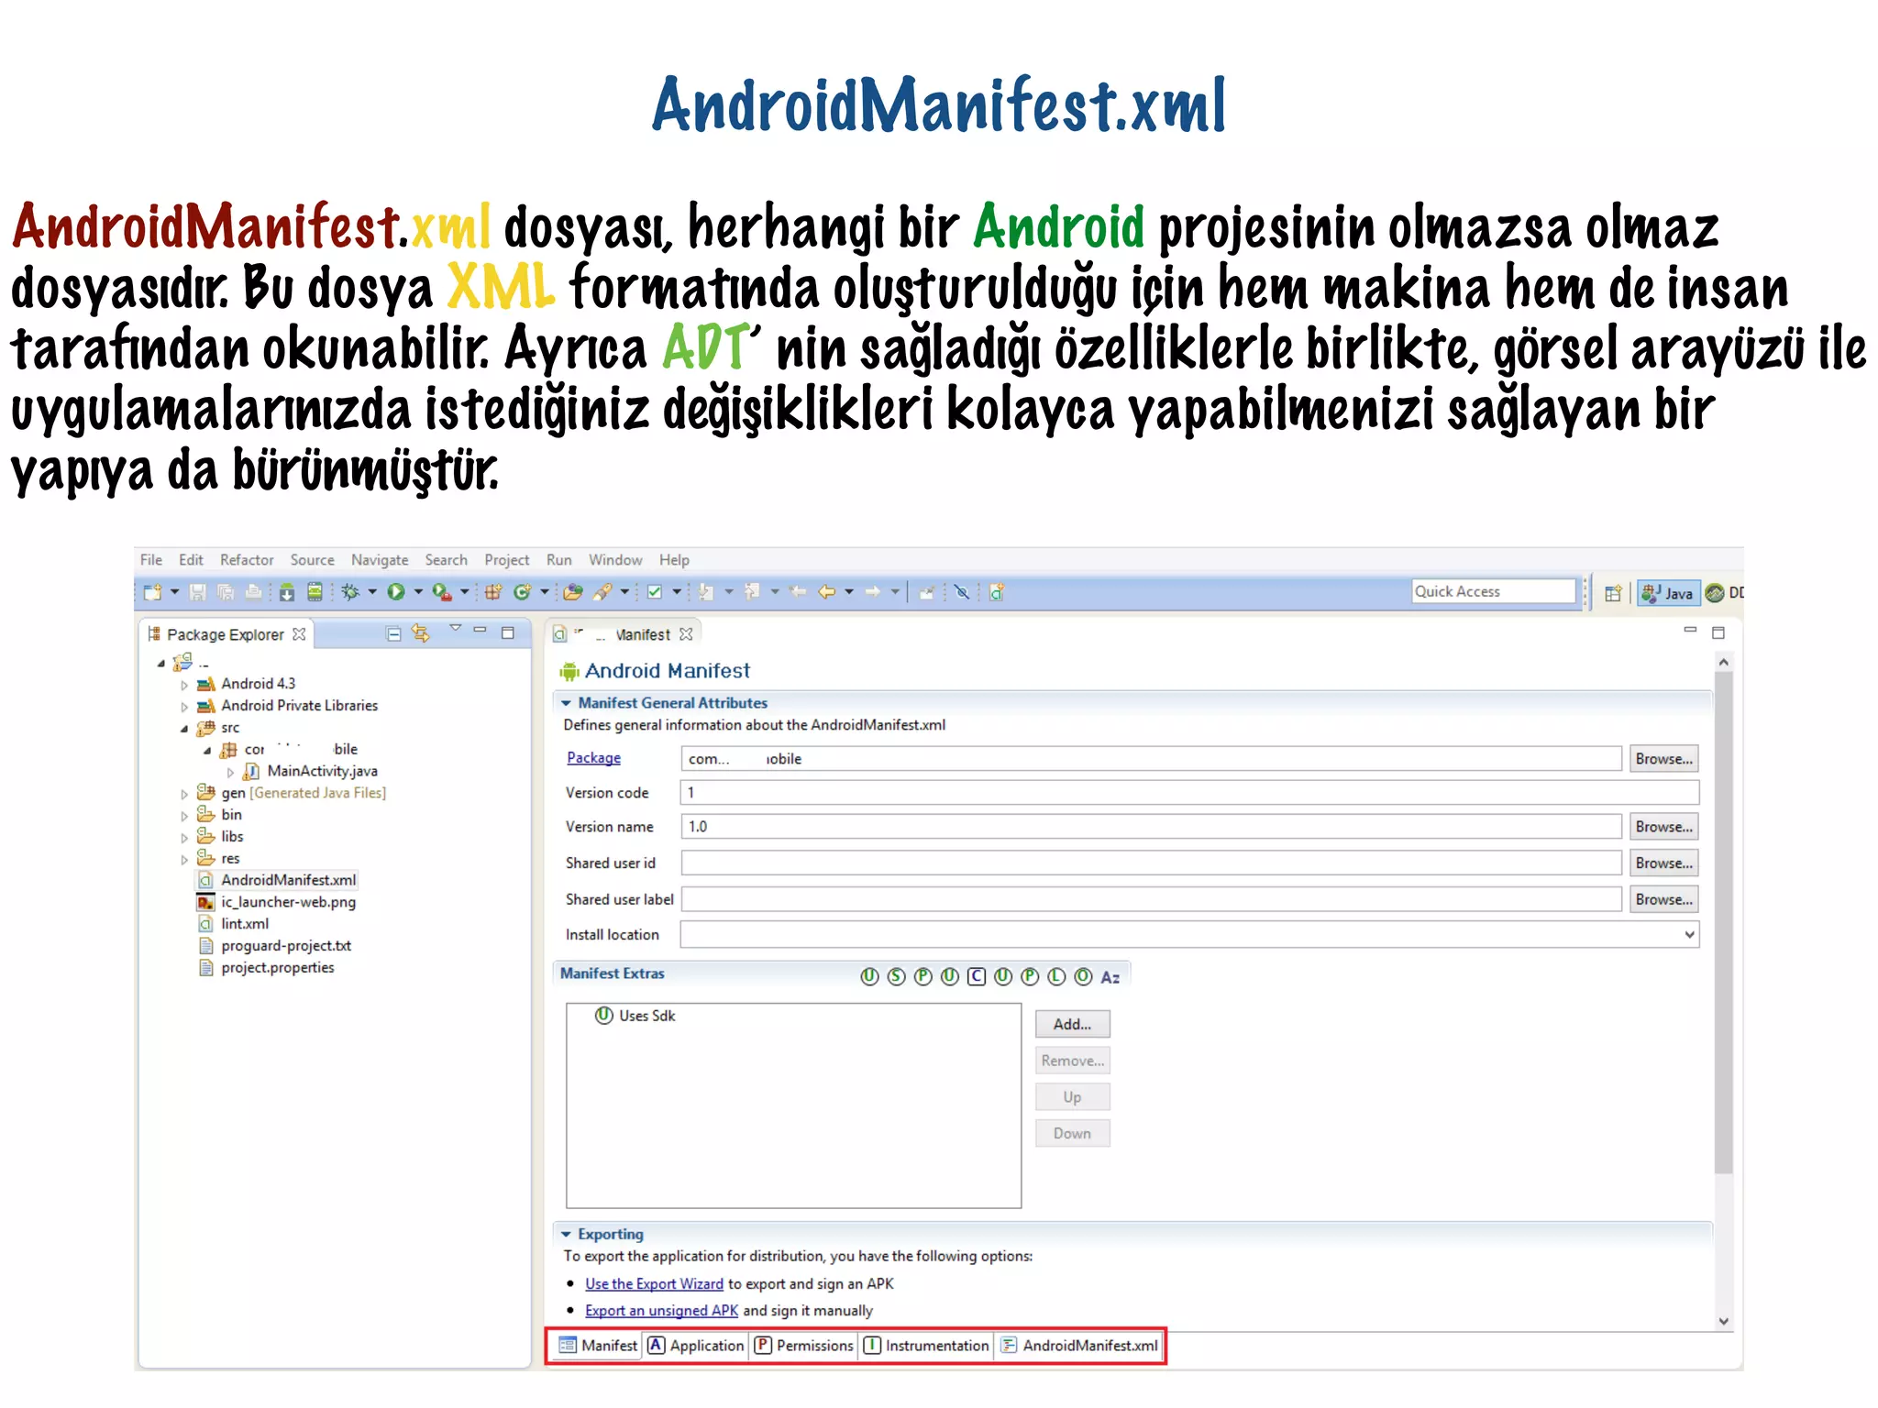This screenshot has height=1408, width=1878.
Task: Toggle Az alphabetical sort in Manifest Extras
Action: pos(1110,978)
